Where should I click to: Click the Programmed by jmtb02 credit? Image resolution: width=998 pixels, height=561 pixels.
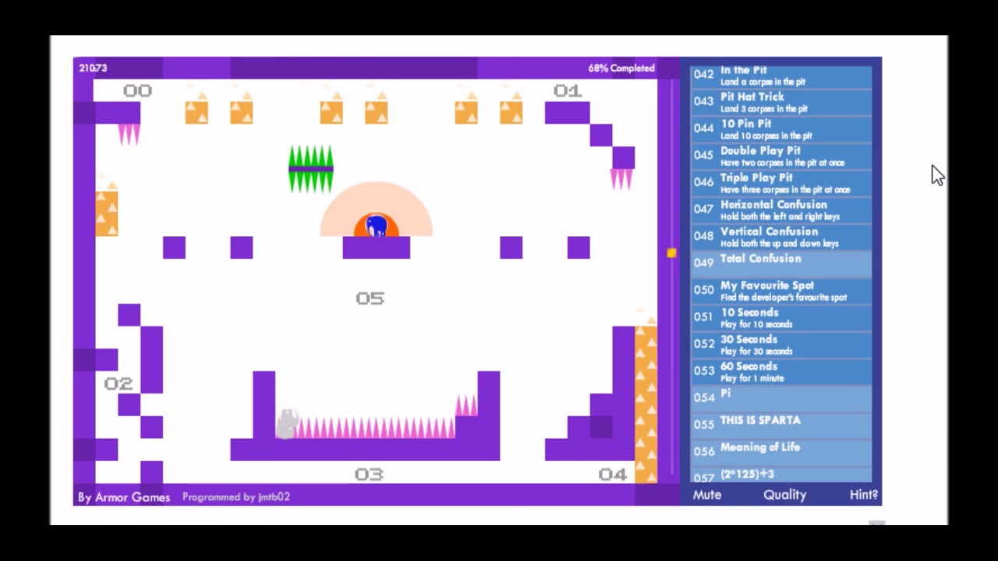(235, 497)
